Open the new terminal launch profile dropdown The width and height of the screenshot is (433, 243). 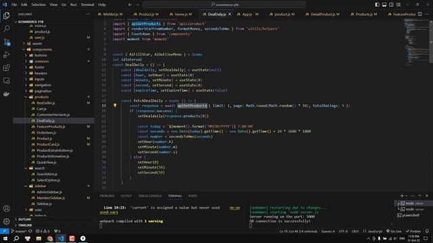406,196
